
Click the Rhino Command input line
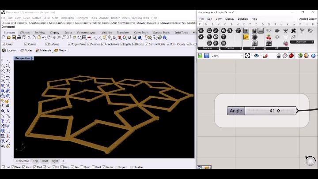98,26
